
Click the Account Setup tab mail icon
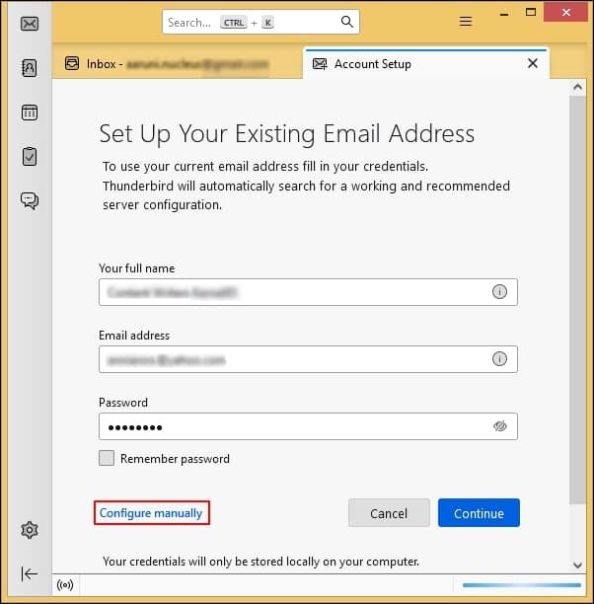pyautogui.click(x=320, y=63)
